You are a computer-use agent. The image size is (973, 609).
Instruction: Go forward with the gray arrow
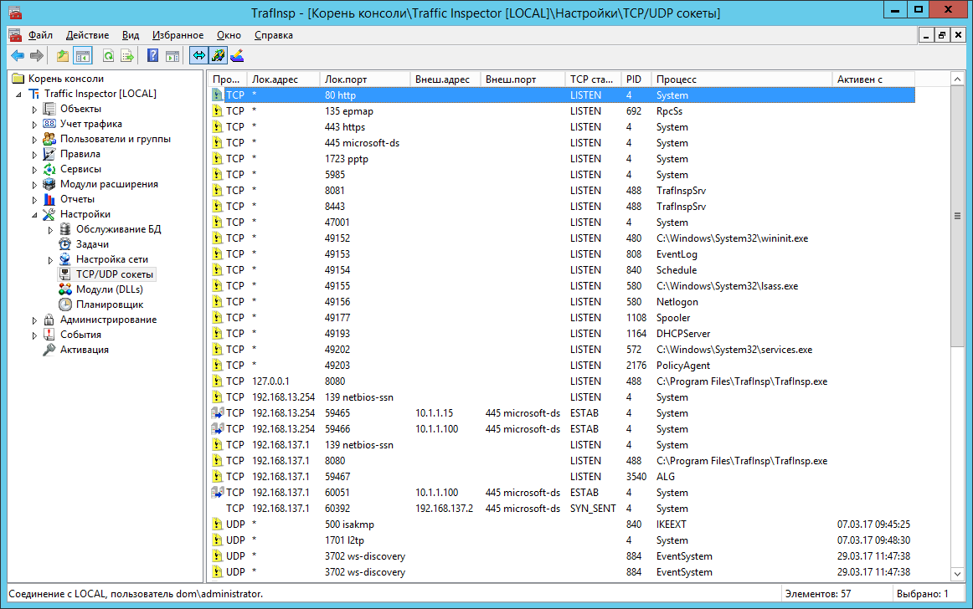click(37, 56)
